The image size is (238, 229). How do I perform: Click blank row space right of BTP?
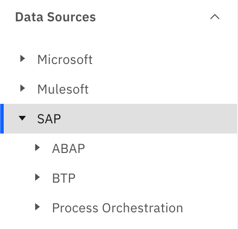(x=156, y=178)
